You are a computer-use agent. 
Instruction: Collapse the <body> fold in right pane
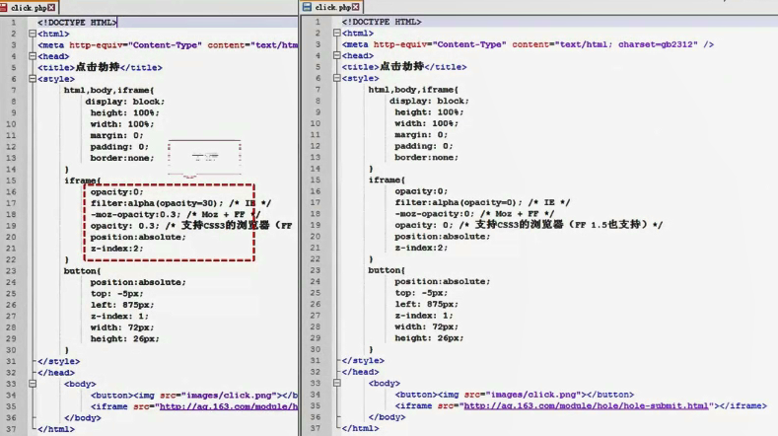click(337, 384)
